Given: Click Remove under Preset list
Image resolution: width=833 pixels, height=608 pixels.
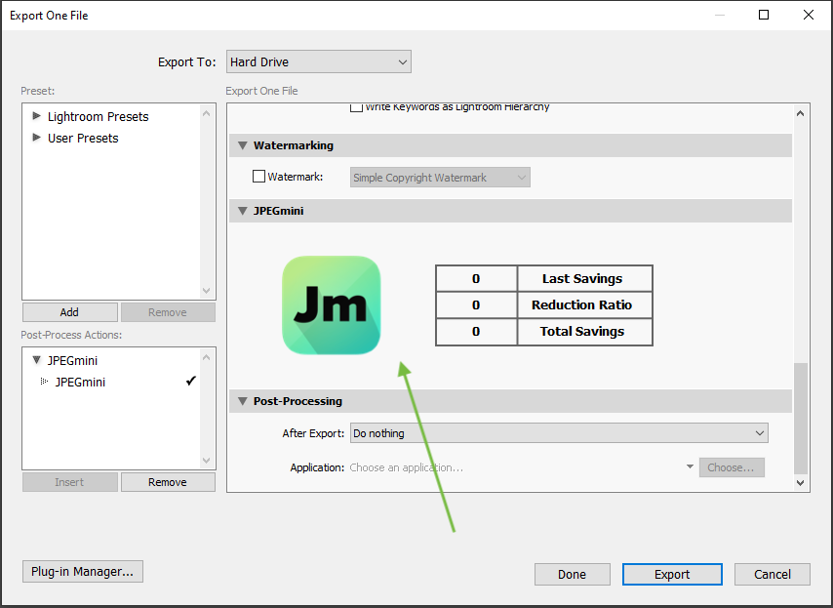Looking at the screenshot, I should pyautogui.click(x=168, y=312).
